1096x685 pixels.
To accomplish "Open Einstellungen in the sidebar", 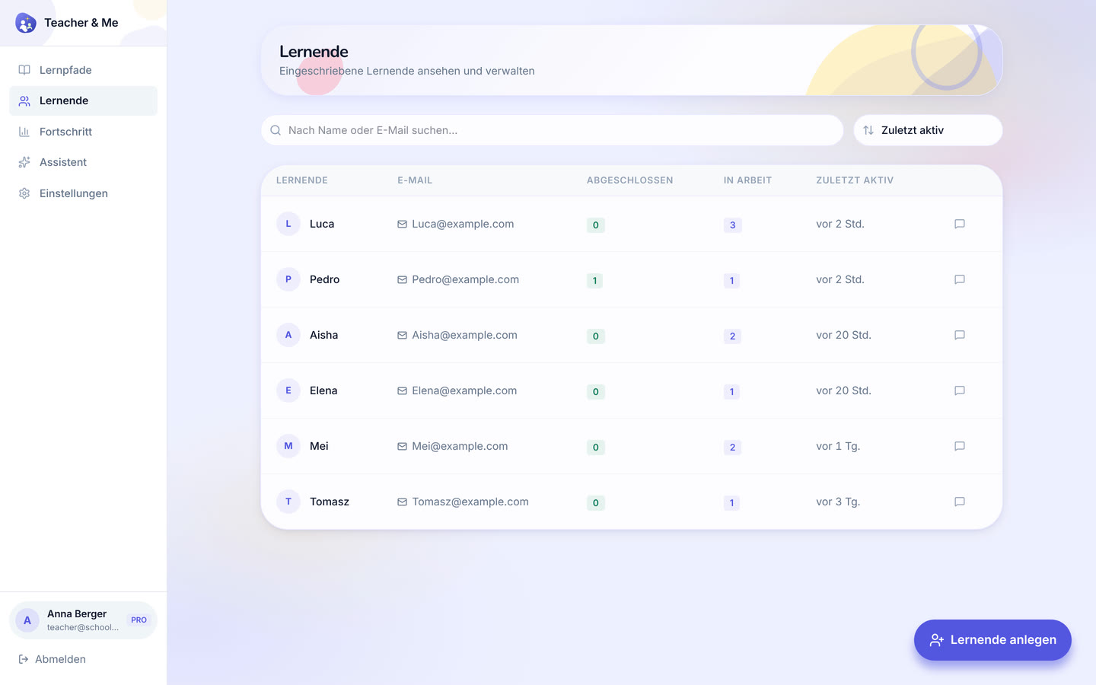I will coord(83,193).
